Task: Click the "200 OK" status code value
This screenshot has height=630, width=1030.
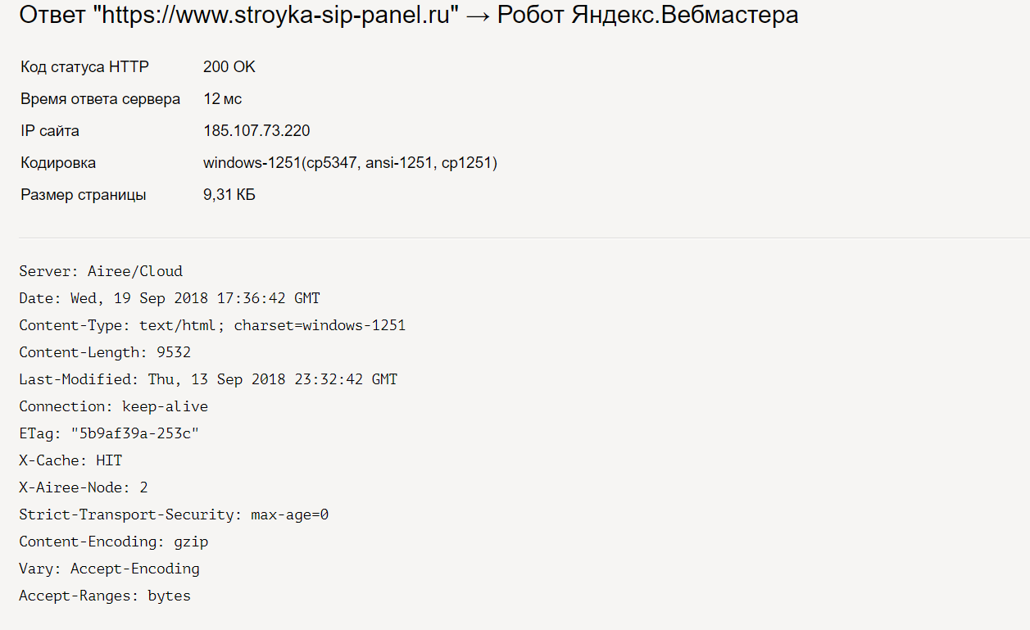Action: tap(229, 67)
